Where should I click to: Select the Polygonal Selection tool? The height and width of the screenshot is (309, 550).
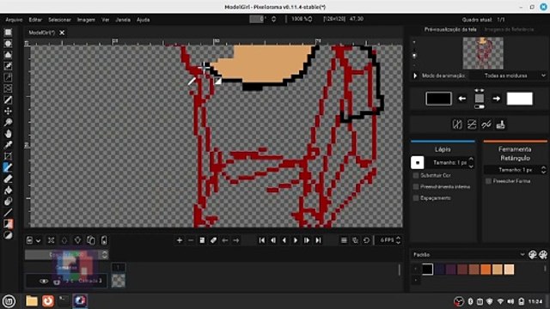(8, 55)
